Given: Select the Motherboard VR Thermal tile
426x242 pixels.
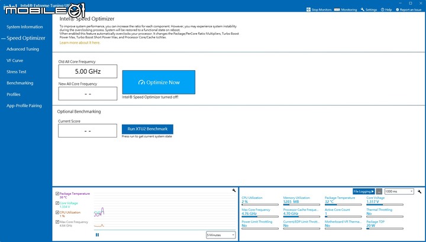Looking at the screenshot, I should (x=343, y=225).
